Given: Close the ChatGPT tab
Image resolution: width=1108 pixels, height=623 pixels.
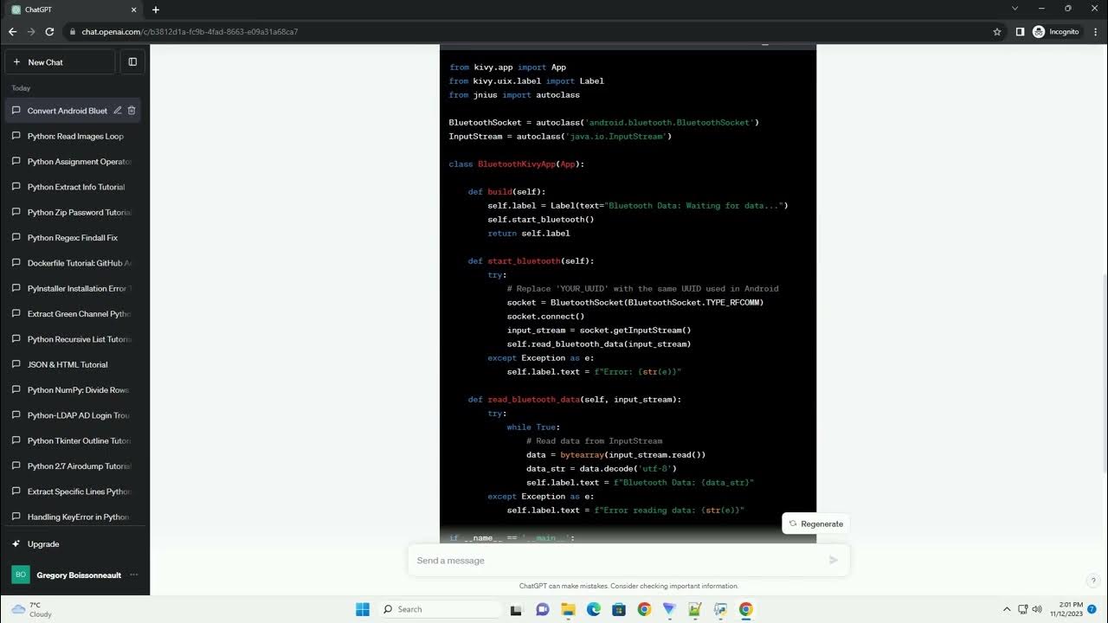Looking at the screenshot, I should click(x=134, y=10).
